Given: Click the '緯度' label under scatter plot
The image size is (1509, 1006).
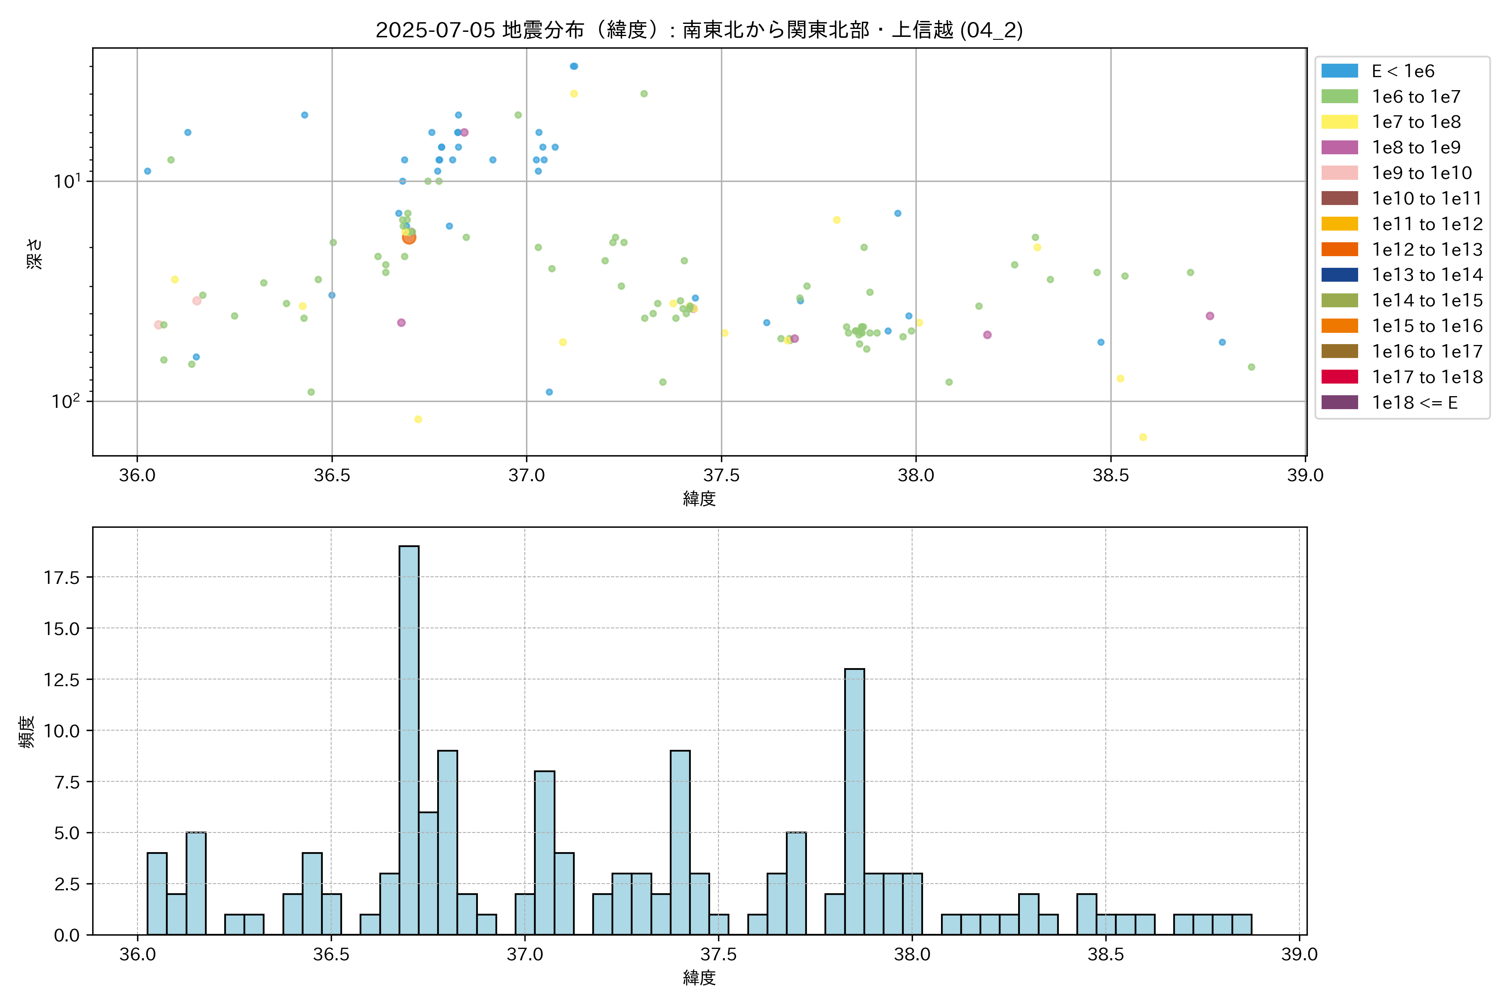Looking at the screenshot, I should coord(699,498).
